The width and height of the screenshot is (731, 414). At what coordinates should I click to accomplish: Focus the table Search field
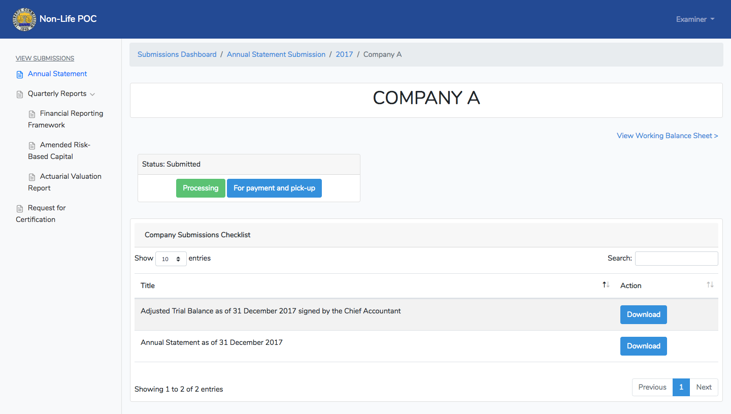pyautogui.click(x=676, y=259)
